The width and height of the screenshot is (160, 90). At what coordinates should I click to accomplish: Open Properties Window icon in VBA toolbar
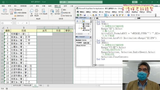point(120,15)
